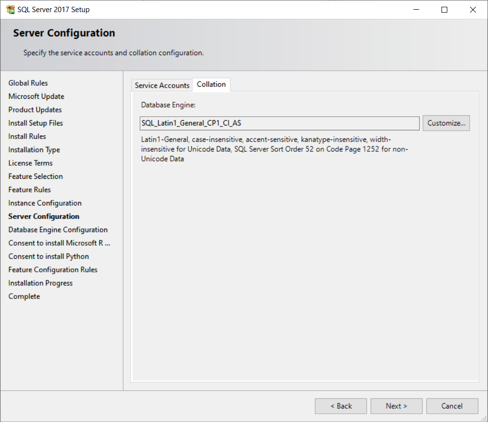488x422 pixels.
Task: Select Instance Configuration in the sidebar
Action: 45,203
